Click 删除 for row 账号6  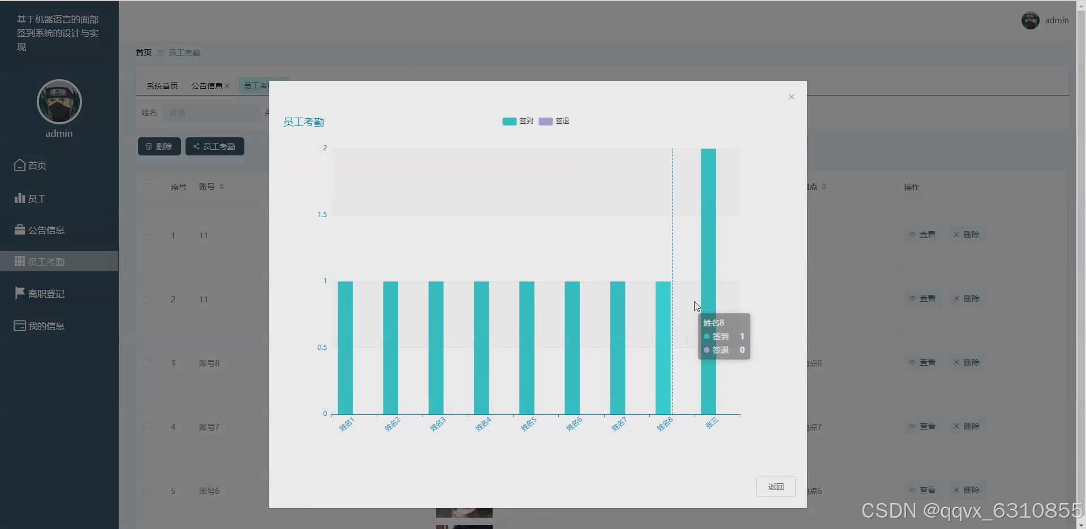click(x=967, y=490)
